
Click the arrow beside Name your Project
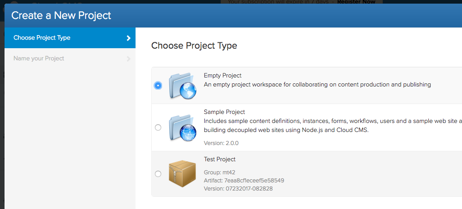pyautogui.click(x=128, y=59)
